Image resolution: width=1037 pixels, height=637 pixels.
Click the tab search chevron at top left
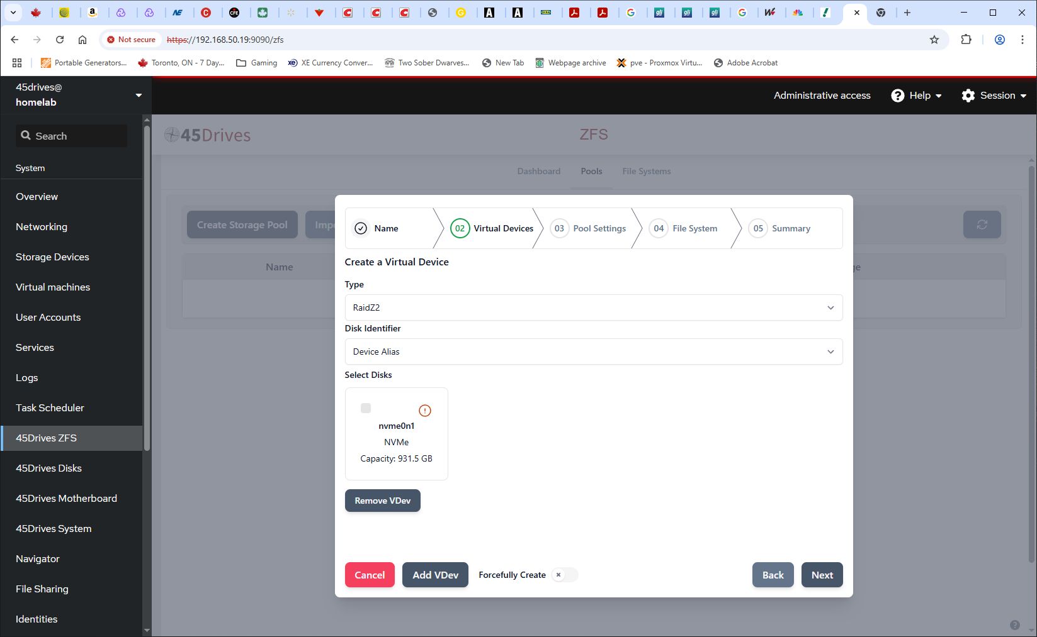13,13
